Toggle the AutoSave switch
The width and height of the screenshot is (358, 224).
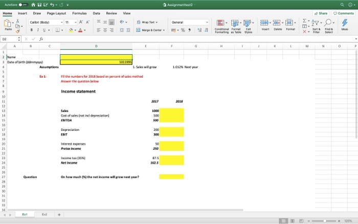[x=23, y=5]
